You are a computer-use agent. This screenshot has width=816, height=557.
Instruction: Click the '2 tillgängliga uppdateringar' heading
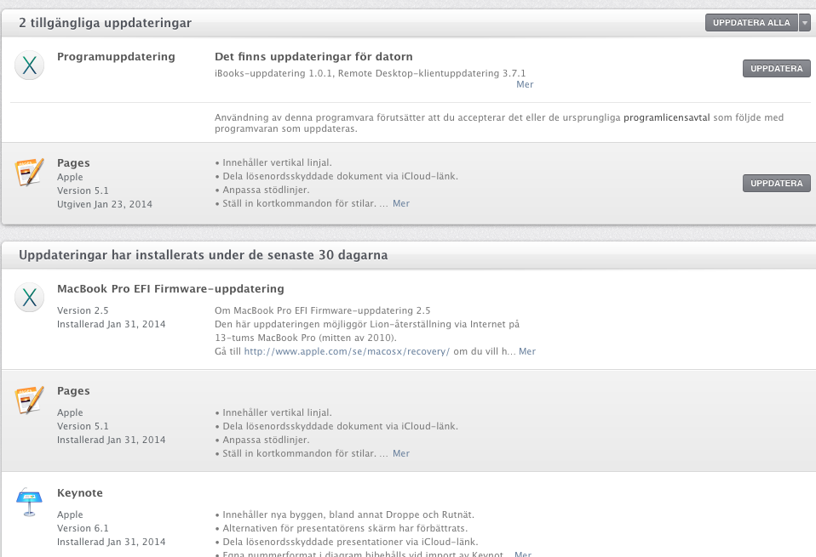click(105, 23)
